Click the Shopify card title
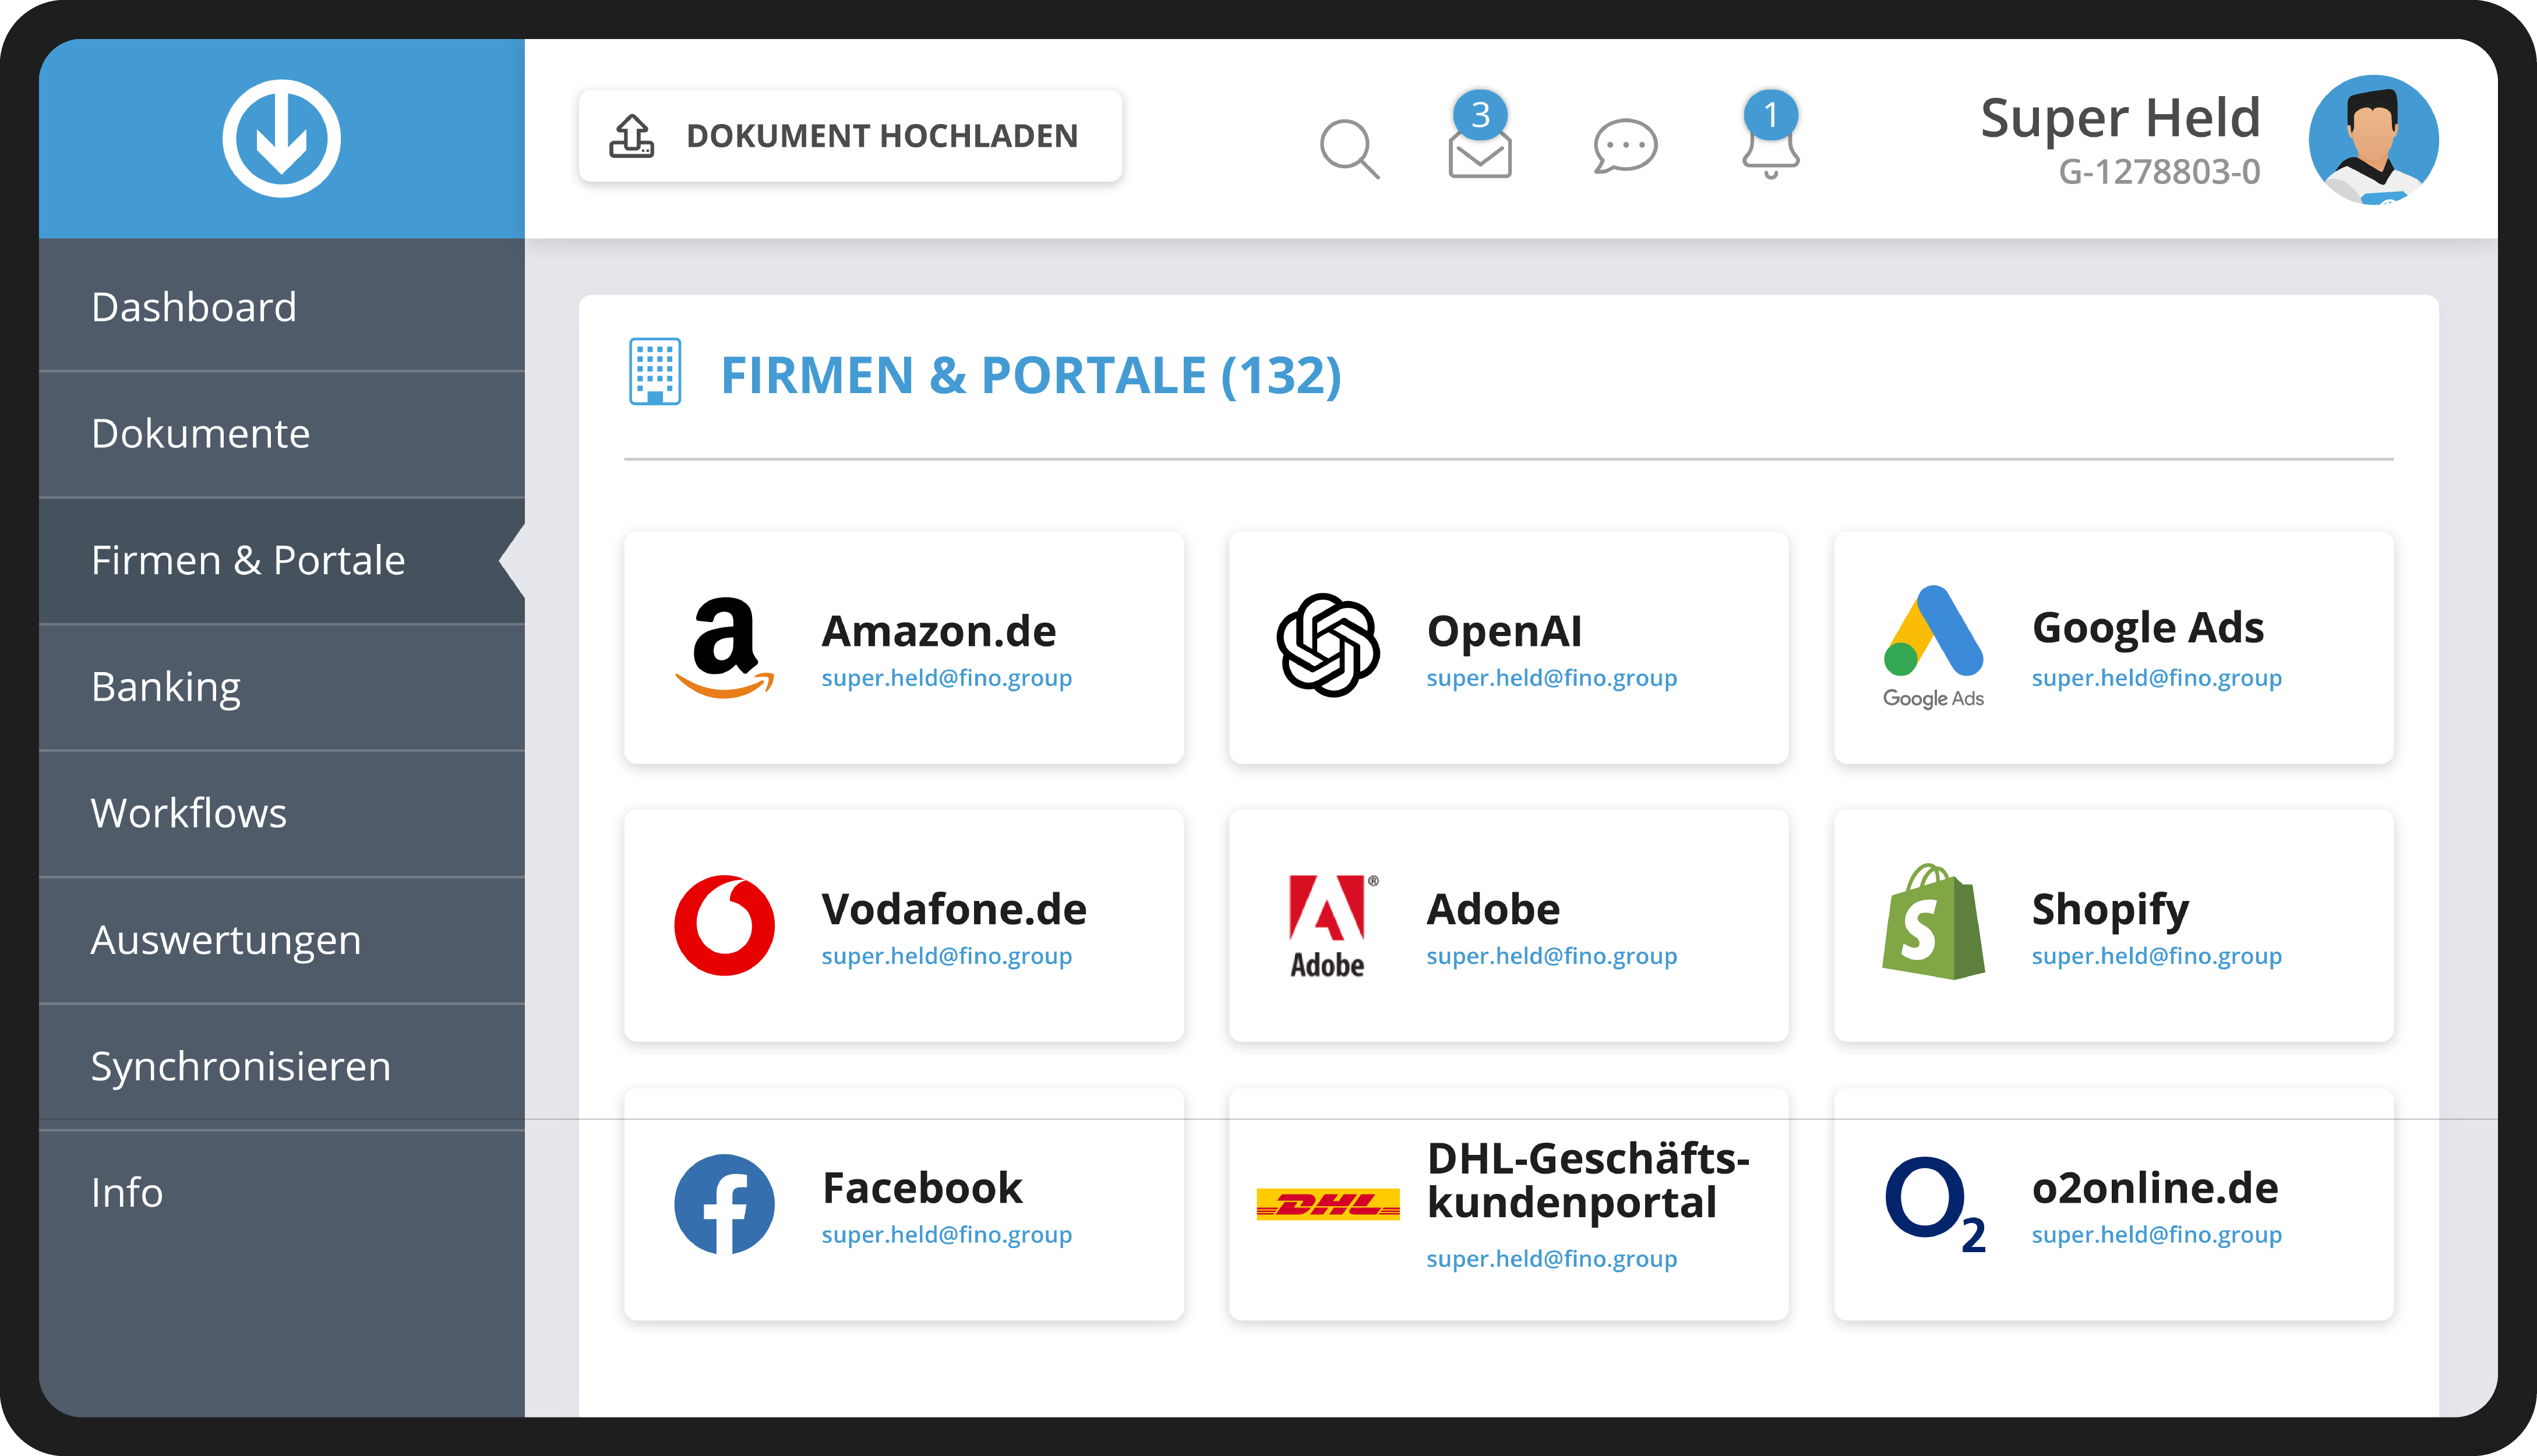2537x1456 pixels. point(2110,911)
